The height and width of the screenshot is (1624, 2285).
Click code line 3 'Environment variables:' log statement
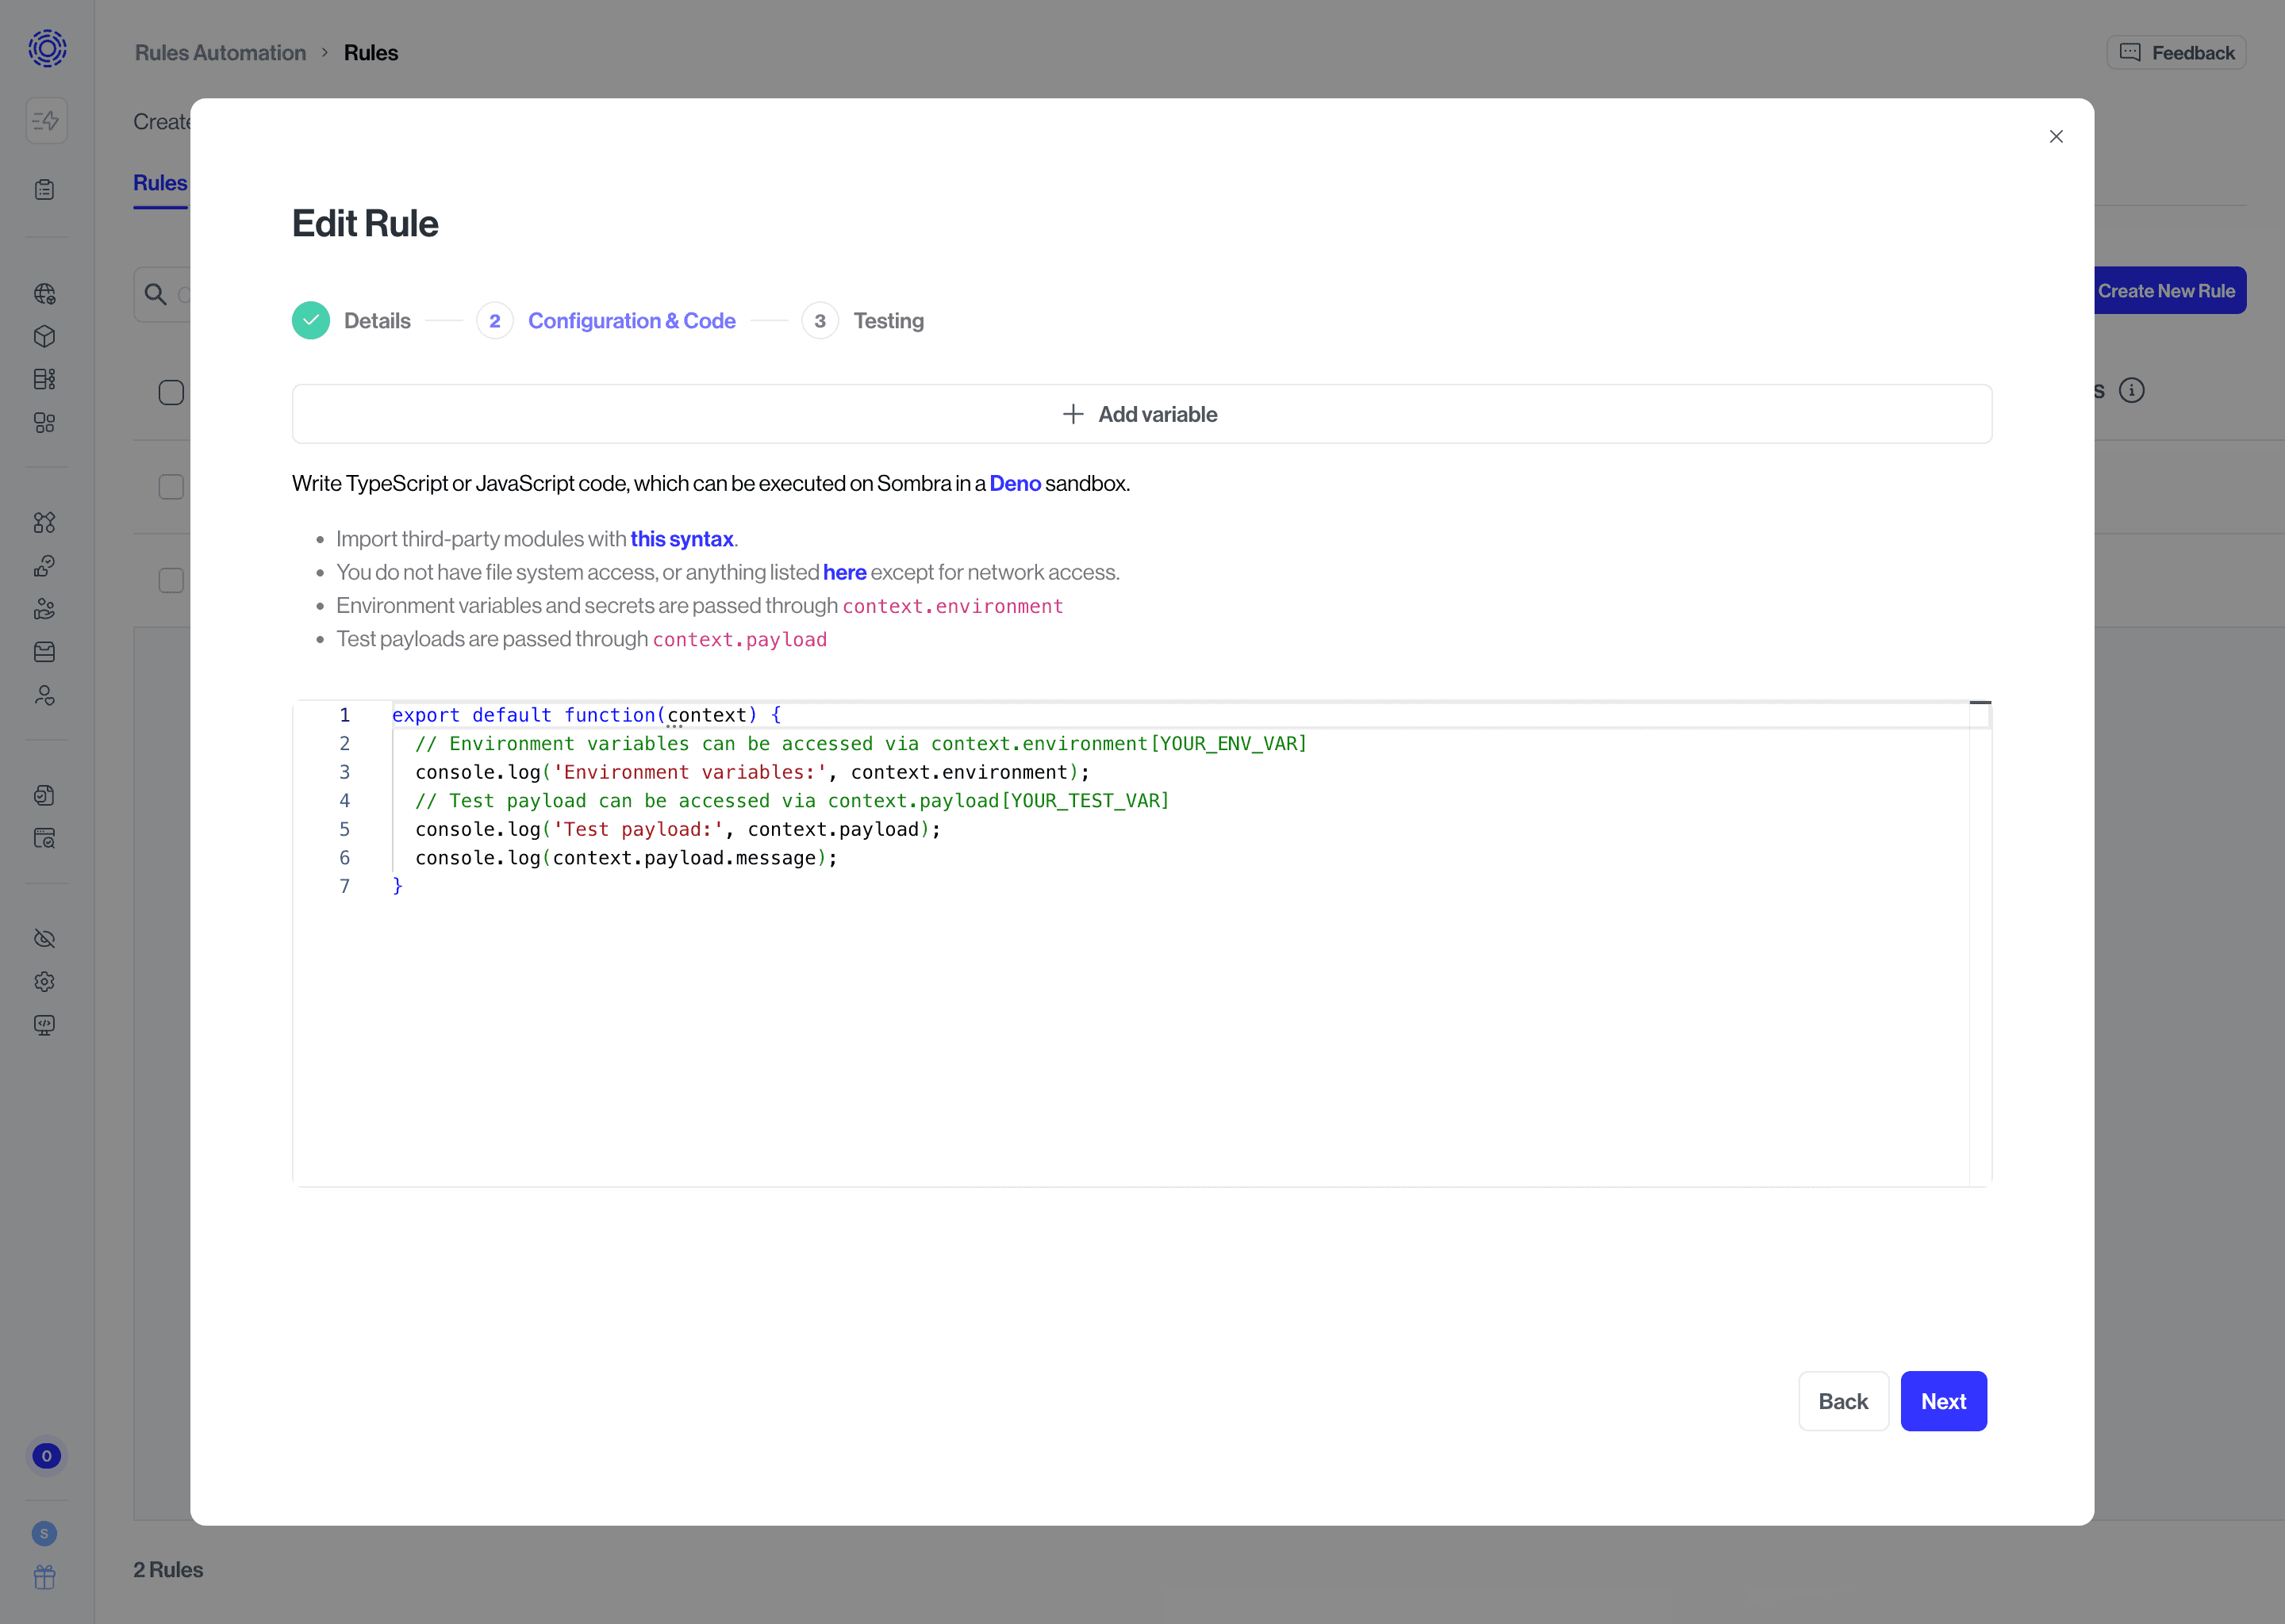click(x=752, y=772)
